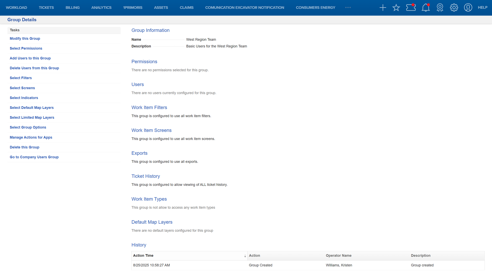Image resolution: width=492 pixels, height=278 pixels.
Task: Expand the three-dots overflow menu
Action: [x=348, y=8]
